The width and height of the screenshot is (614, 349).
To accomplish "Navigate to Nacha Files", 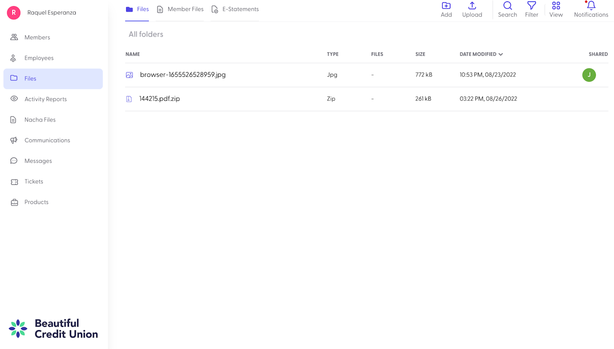I will pyautogui.click(x=40, y=120).
